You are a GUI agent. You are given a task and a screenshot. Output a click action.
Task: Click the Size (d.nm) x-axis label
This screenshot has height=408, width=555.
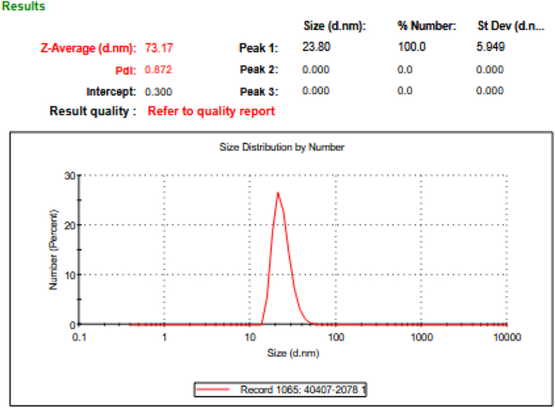coord(293,353)
